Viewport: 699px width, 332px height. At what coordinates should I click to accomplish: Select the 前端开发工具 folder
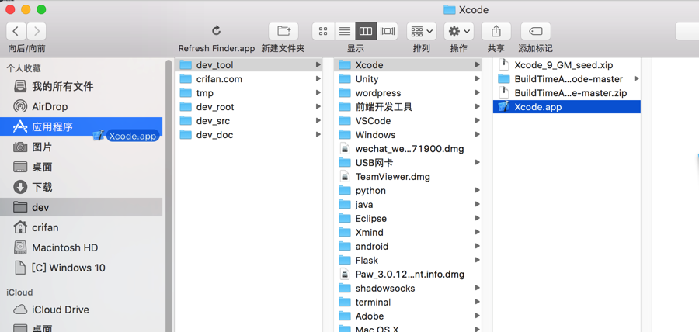click(x=408, y=107)
